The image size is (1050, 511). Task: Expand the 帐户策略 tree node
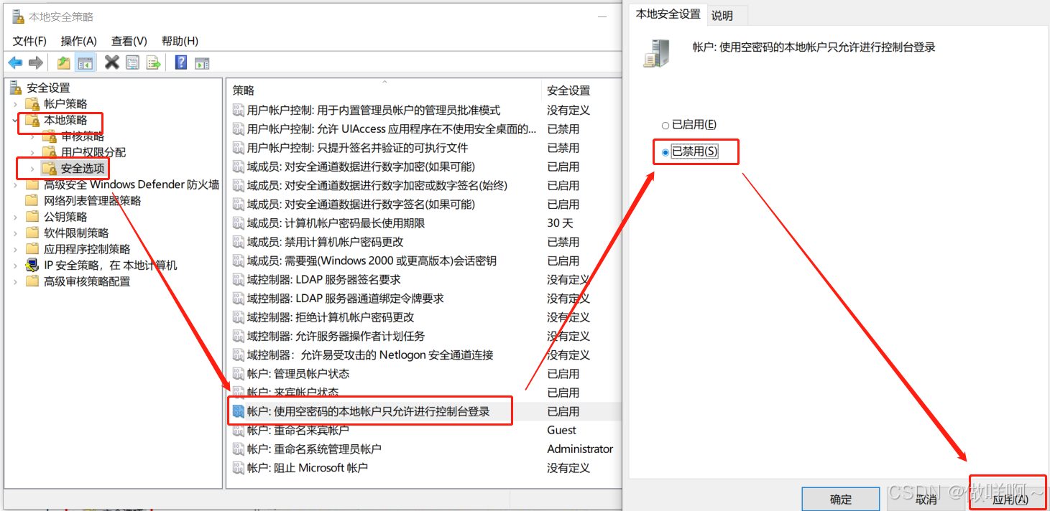tap(15, 104)
